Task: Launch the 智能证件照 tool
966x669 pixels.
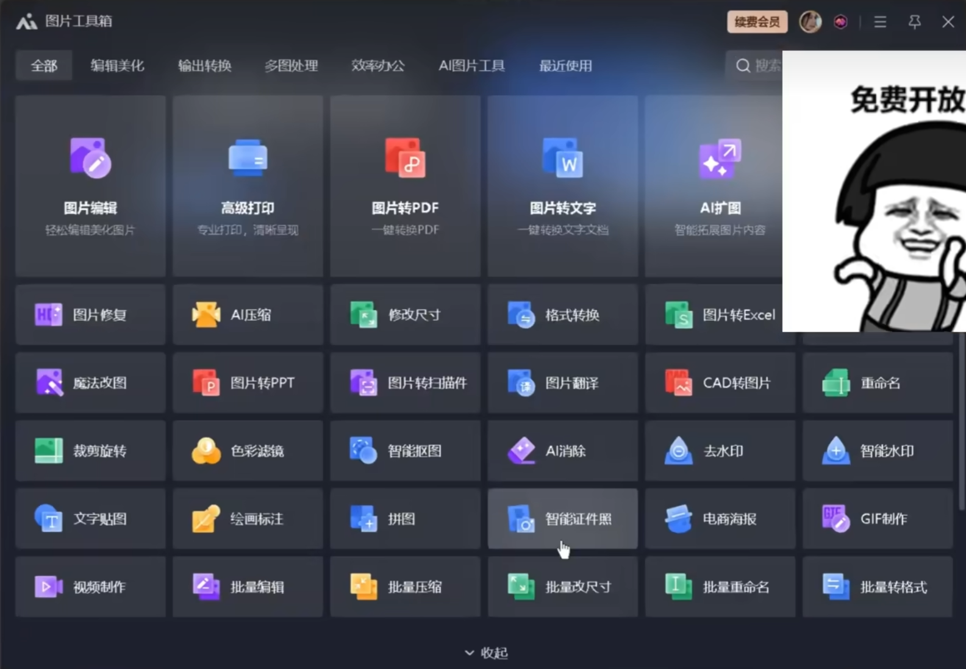Action: 562,519
